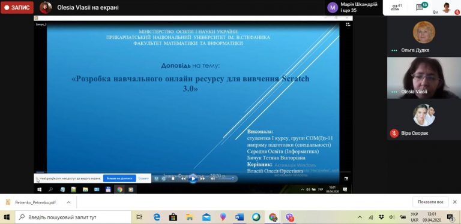Viewport: 461px width, 224px height.
Task: Open Microsoft Word from the taskbar
Action: [x=240, y=217]
